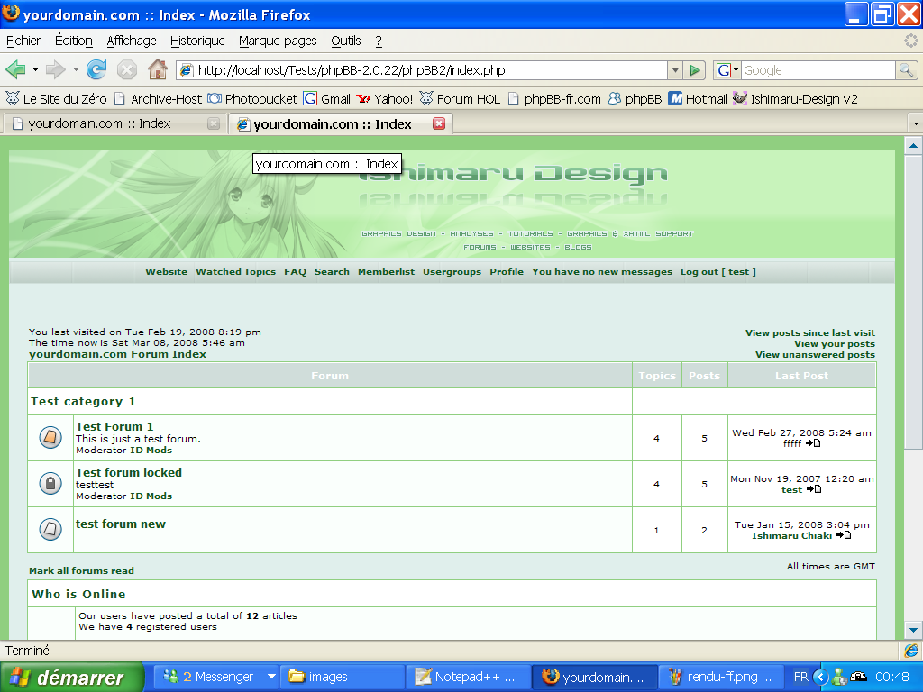The width and height of the screenshot is (923, 692).
Task: Open the Back history dropdown arrow
Action: (35, 70)
